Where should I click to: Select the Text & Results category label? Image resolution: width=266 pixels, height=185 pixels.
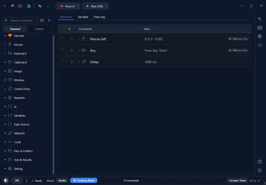[23, 160]
